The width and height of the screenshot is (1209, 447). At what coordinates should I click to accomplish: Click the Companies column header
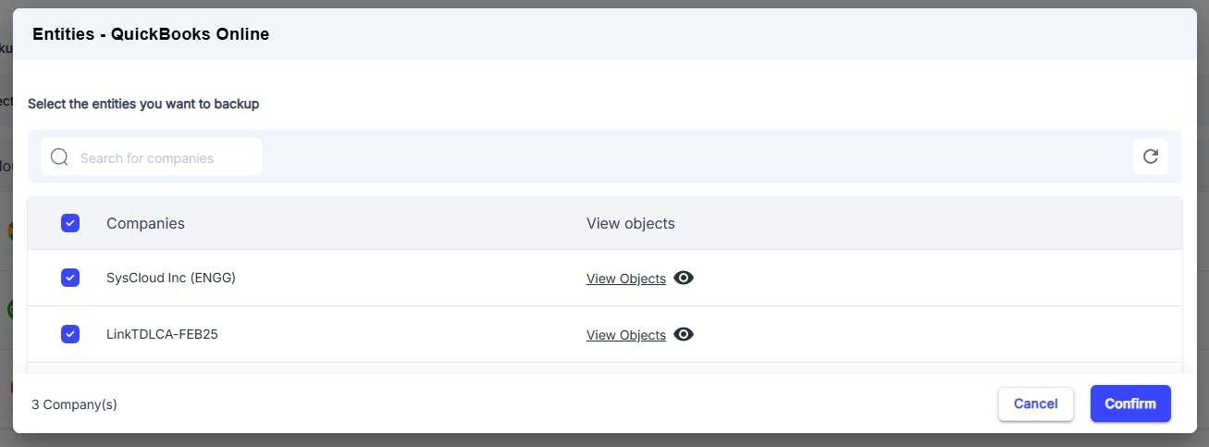145,223
